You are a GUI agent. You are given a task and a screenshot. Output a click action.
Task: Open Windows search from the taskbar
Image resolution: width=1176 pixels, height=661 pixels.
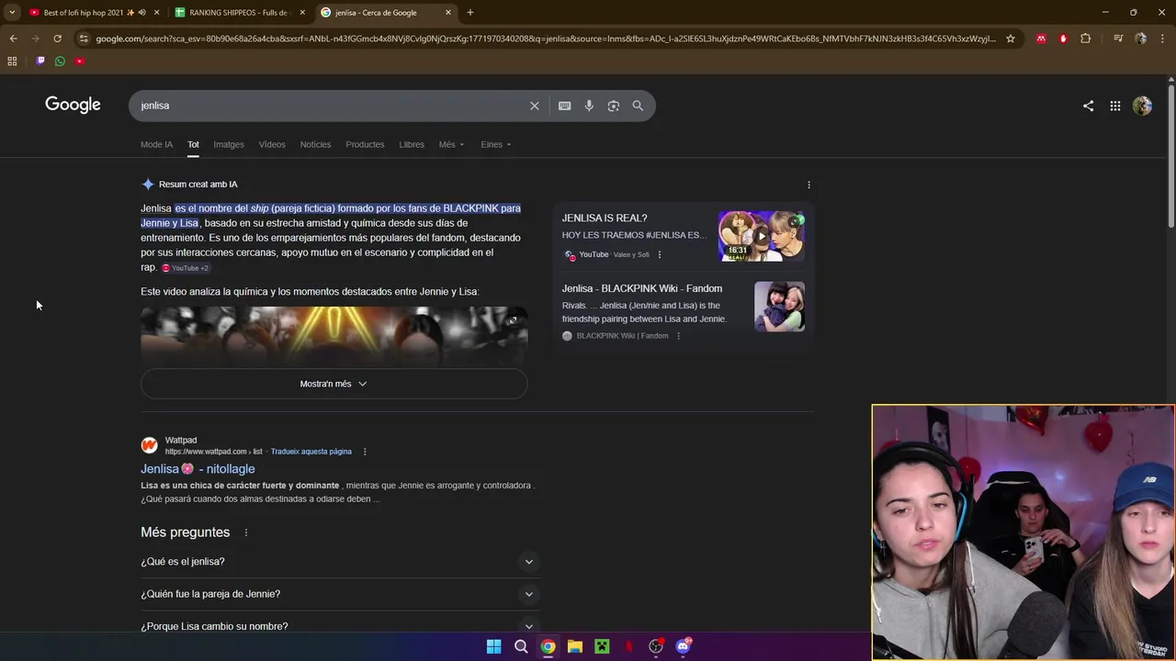[x=521, y=646]
